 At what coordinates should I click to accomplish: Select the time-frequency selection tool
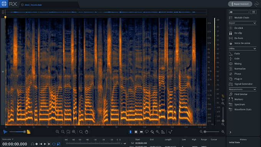tap(136, 132)
